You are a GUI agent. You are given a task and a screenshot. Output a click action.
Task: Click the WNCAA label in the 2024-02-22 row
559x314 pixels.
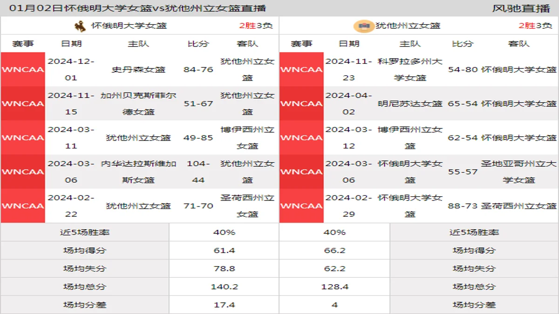[x=23, y=206]
